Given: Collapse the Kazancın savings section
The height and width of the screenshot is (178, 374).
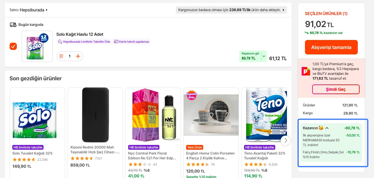Looking at the screenshot, I should 327,128.
